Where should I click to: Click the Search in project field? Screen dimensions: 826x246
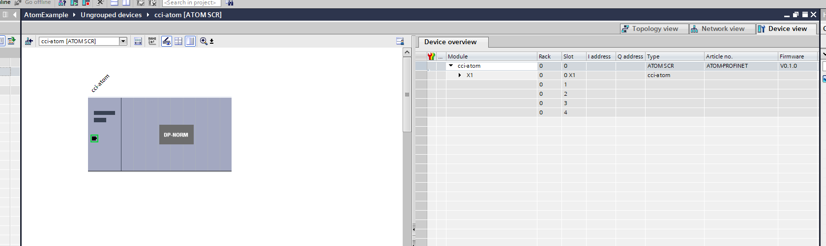tap(191, 2)
